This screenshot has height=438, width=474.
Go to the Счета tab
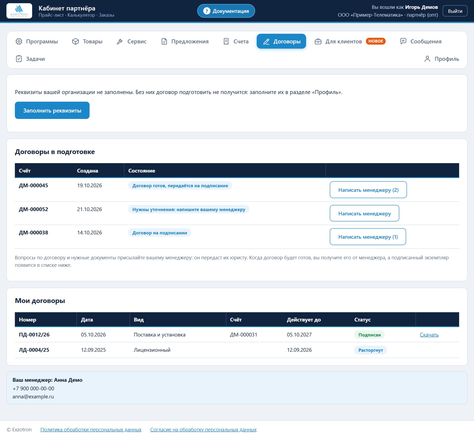[236, 42]
